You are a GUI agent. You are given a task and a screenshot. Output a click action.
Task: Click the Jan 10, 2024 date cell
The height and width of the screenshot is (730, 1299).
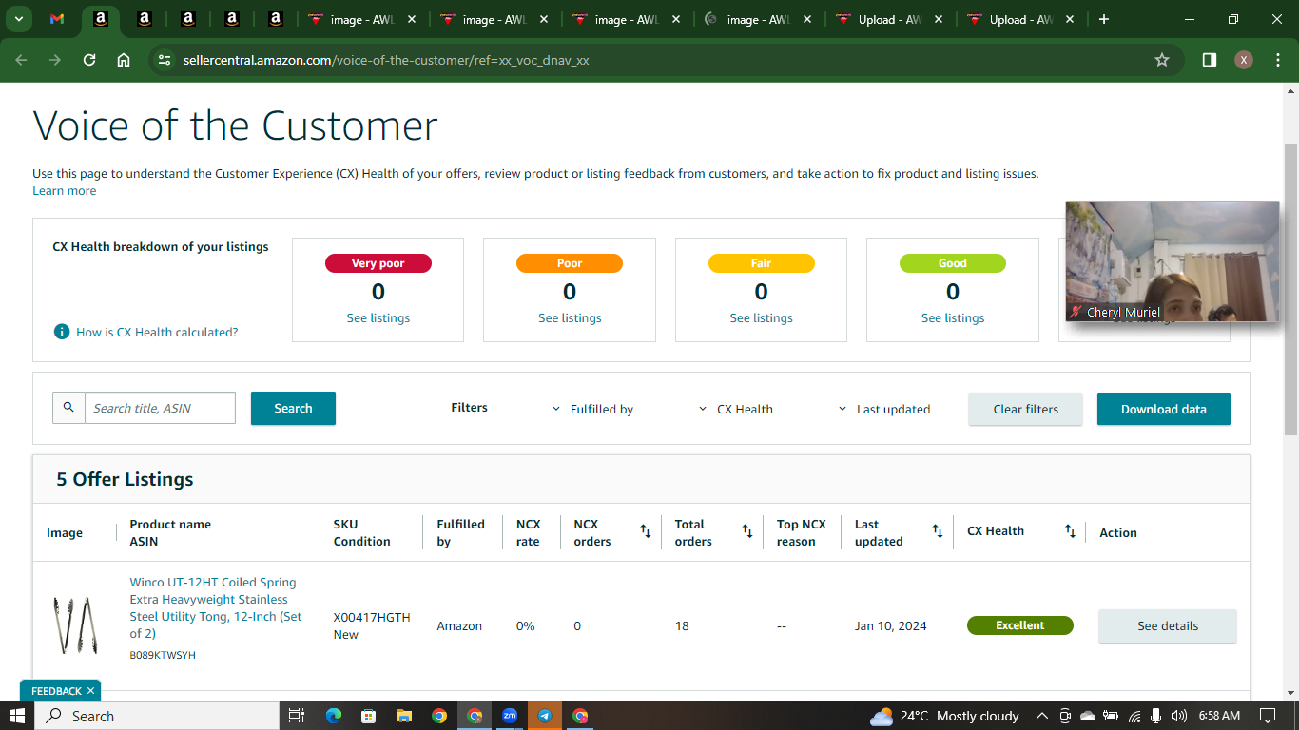(890, 625)
